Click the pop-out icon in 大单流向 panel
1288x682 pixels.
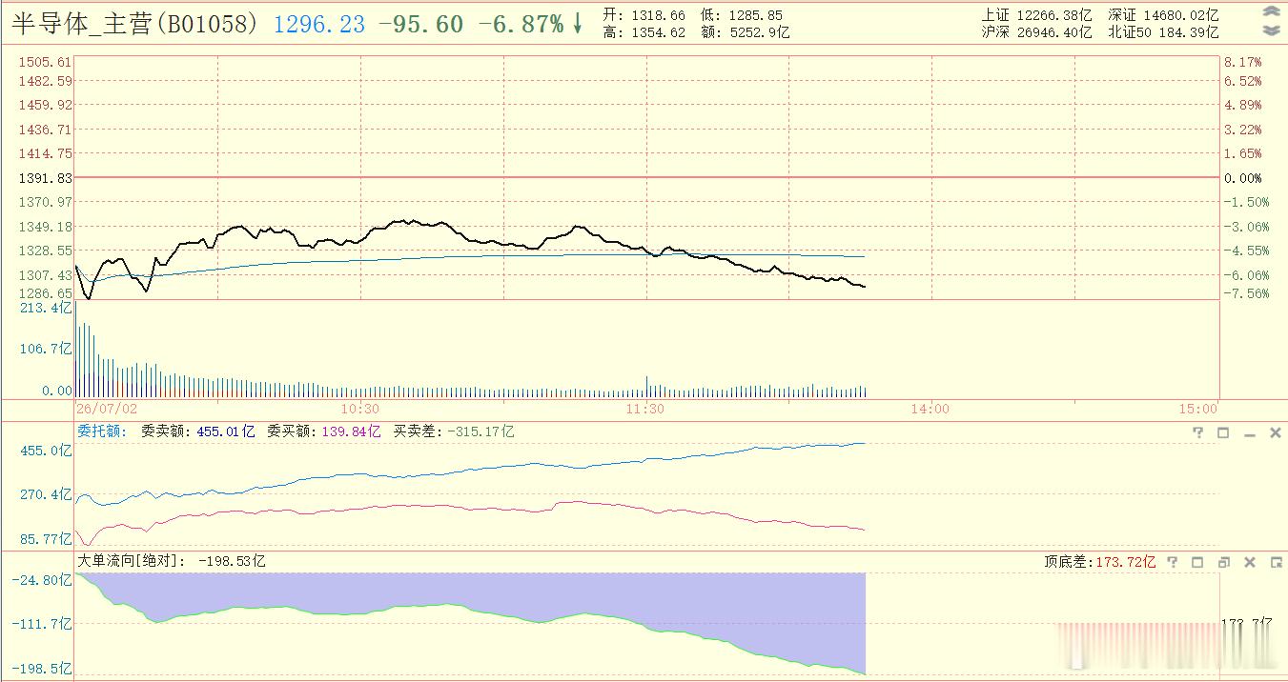click(x=1276, y=562)
